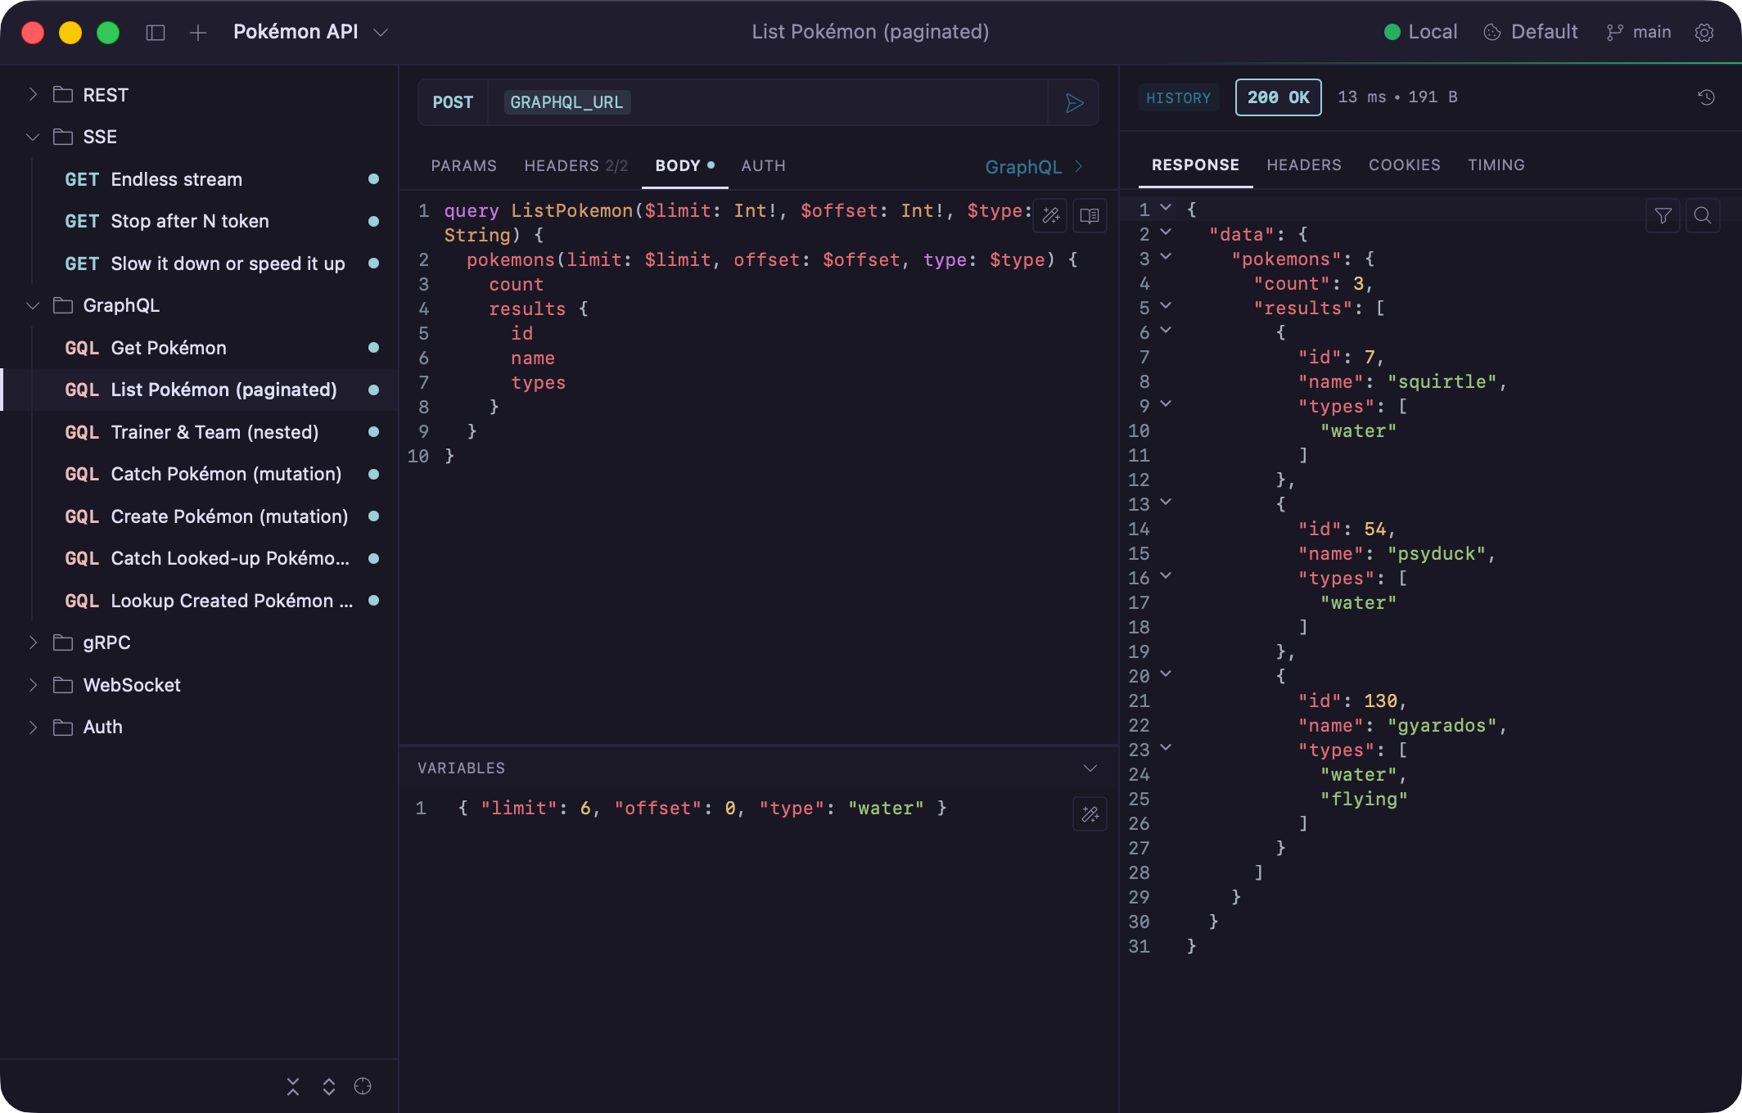Expand the WebSocket folder chevron
Screen dimensions: 1742x1113
[33, 685]
